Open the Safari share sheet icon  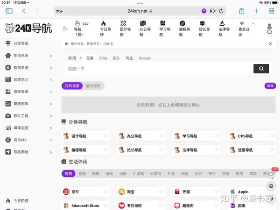point(242,11)
